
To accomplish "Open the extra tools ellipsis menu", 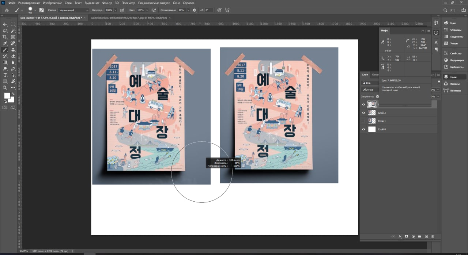I will (x=13, y=88).
